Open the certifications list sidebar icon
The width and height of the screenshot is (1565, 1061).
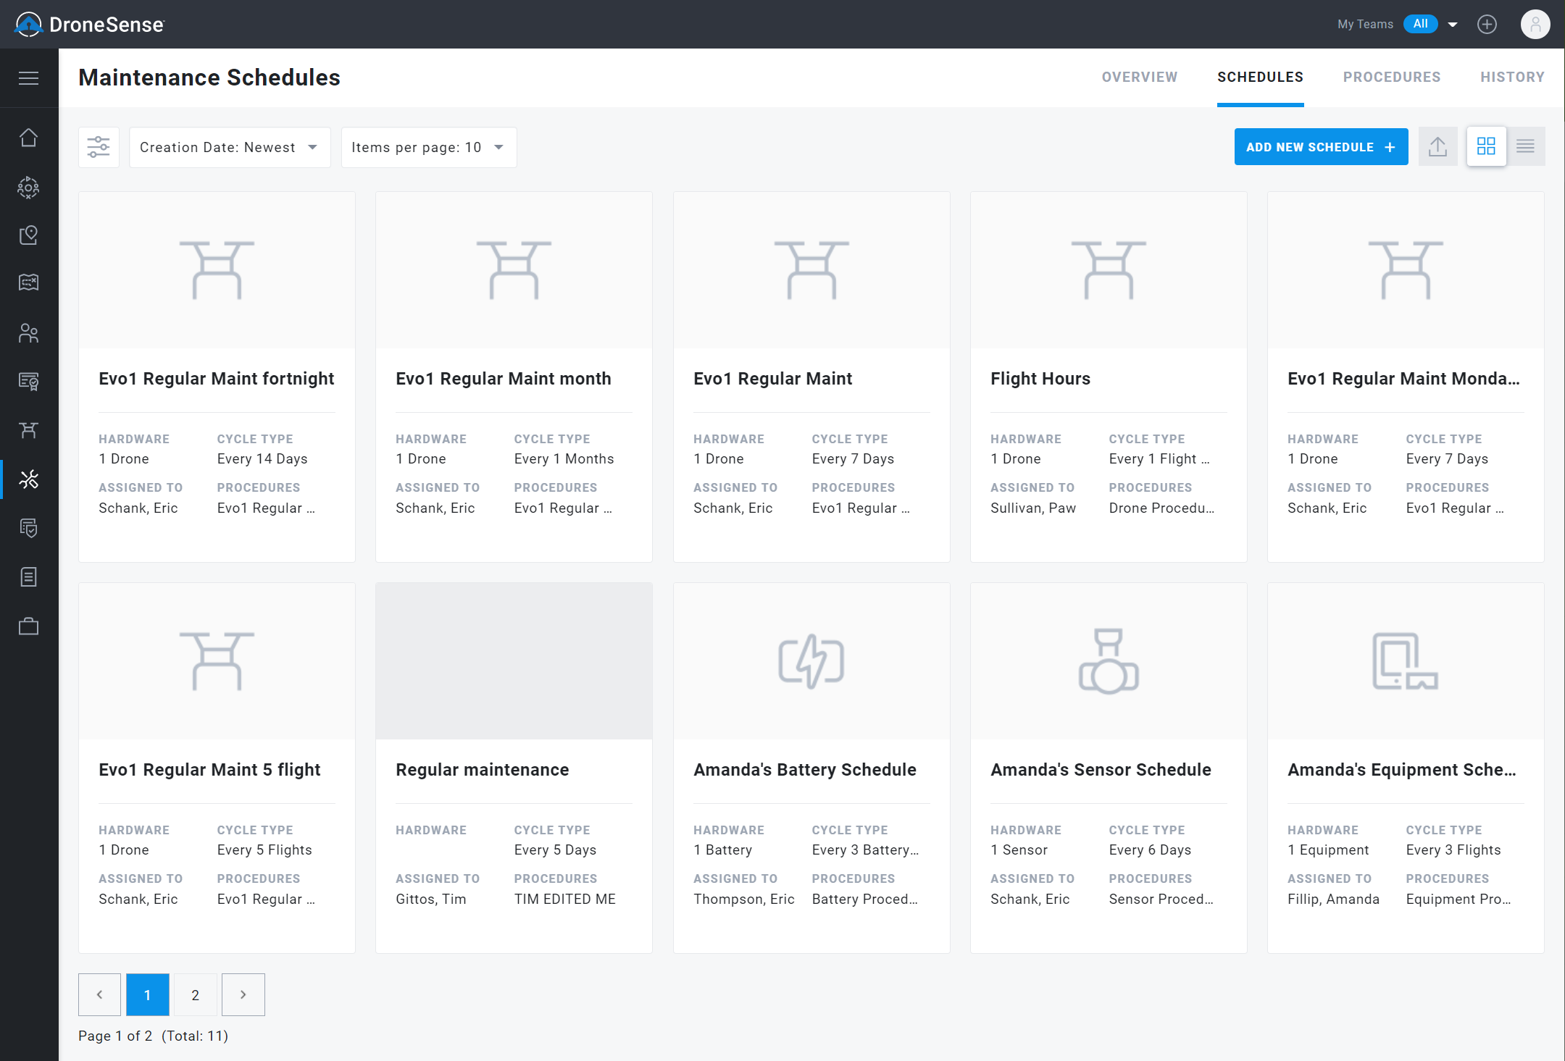tap(29, 381)
